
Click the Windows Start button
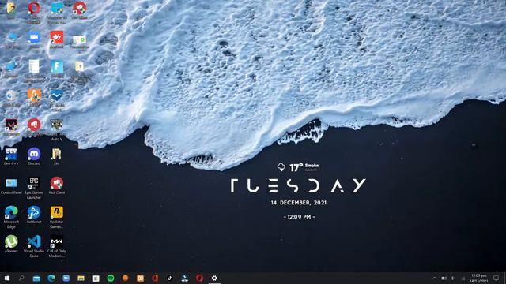7,278
